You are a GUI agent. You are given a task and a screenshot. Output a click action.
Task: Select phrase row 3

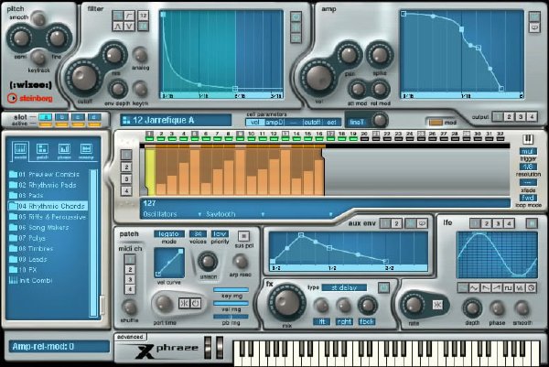tap(126, 179)
